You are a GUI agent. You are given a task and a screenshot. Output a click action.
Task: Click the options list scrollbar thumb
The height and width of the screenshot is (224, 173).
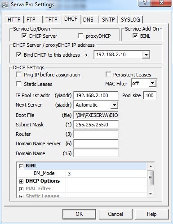click(151, 178)
